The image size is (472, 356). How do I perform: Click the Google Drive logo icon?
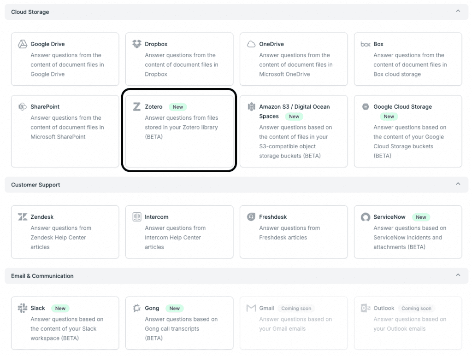point(22,44)
